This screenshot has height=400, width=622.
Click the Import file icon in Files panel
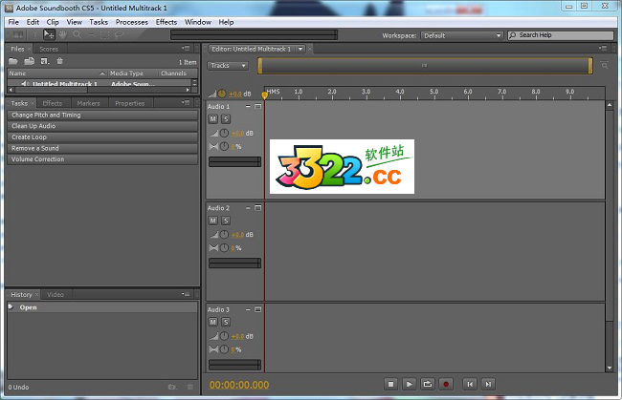point(29,61)
